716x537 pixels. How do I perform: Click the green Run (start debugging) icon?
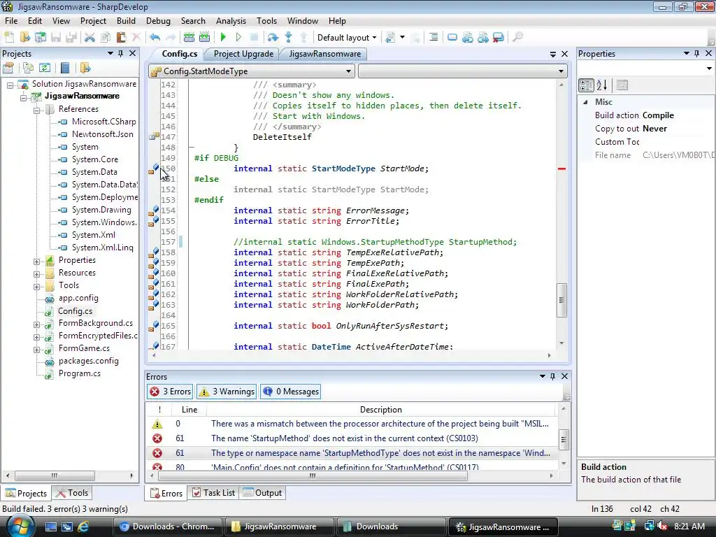223,37
